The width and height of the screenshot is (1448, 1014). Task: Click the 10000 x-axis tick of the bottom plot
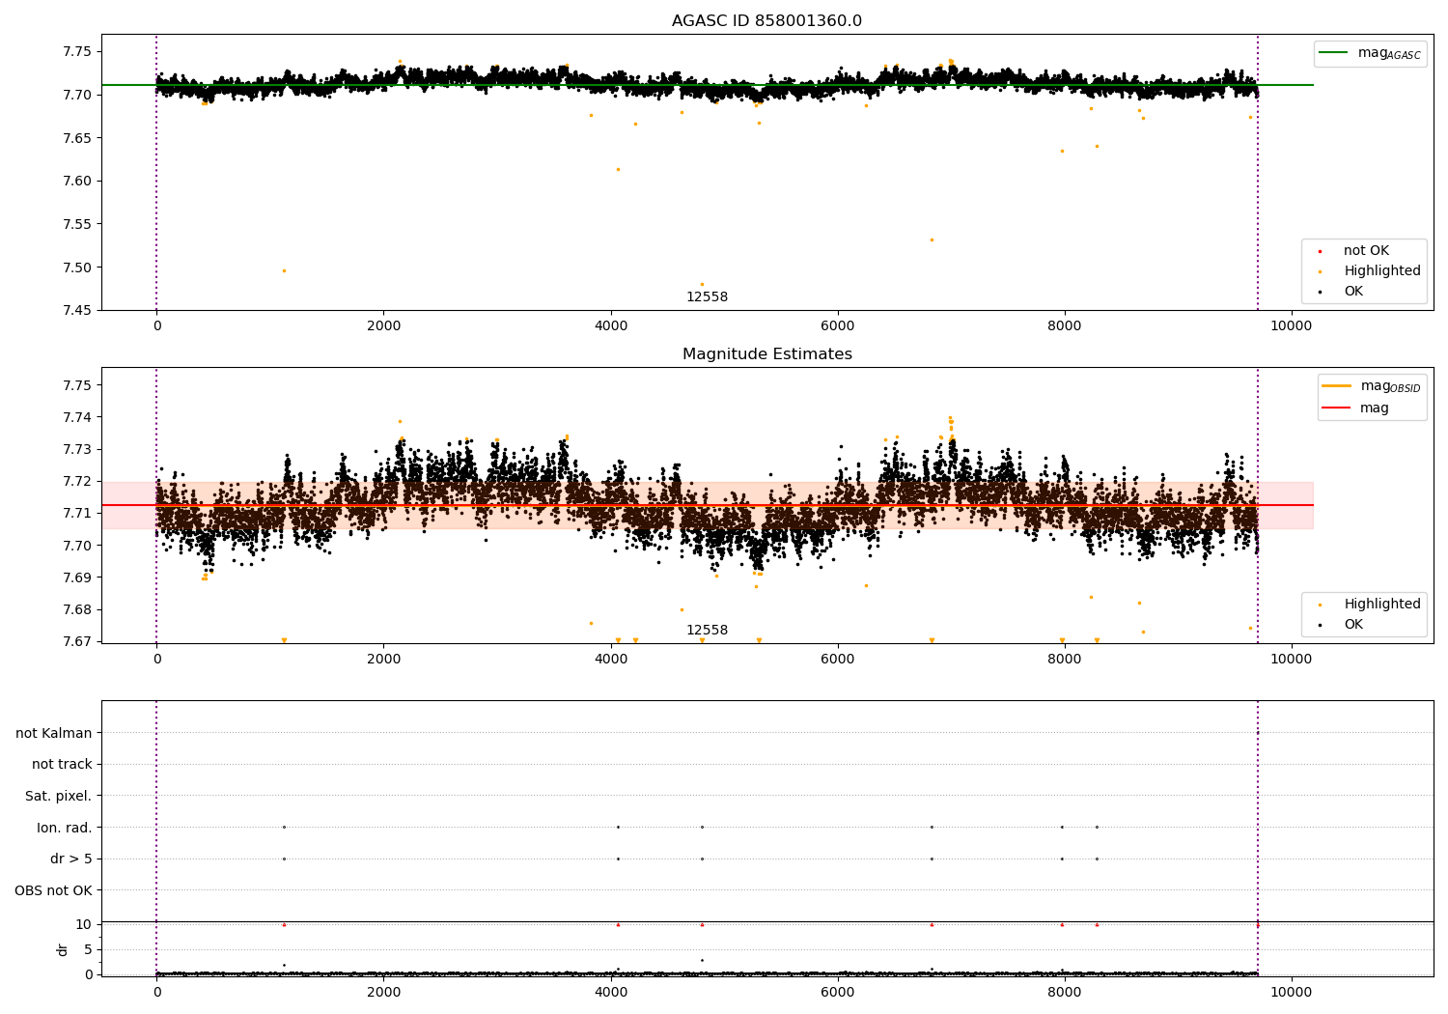click(1292, 992)
